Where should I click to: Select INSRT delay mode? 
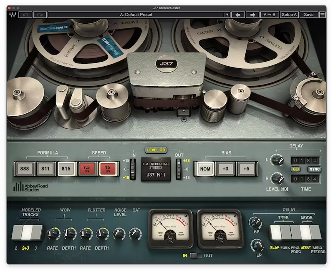coord(305,232)
